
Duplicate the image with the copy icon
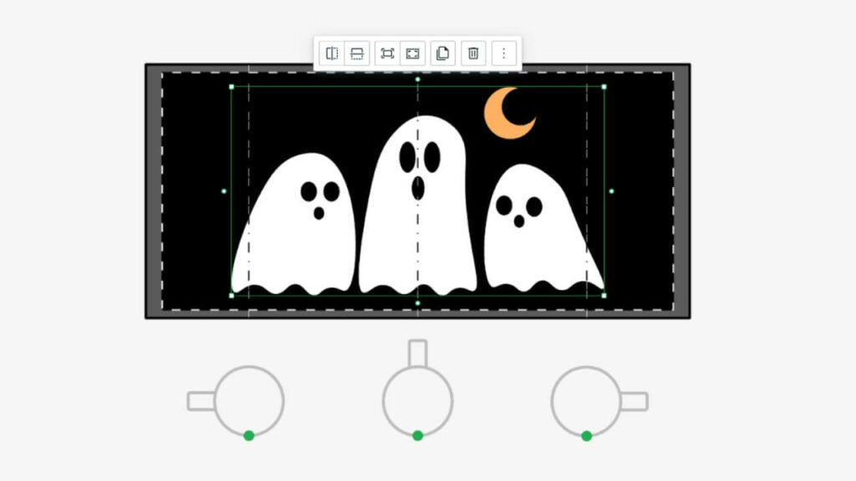[443, 53]
